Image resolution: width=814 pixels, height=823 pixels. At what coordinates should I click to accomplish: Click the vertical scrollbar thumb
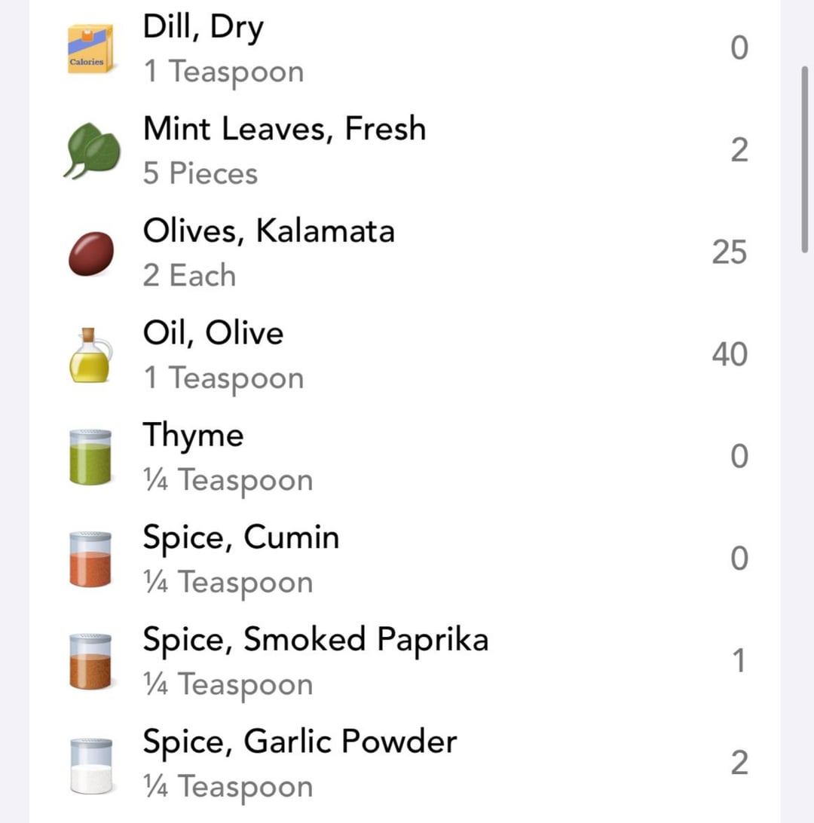[805, 158]
